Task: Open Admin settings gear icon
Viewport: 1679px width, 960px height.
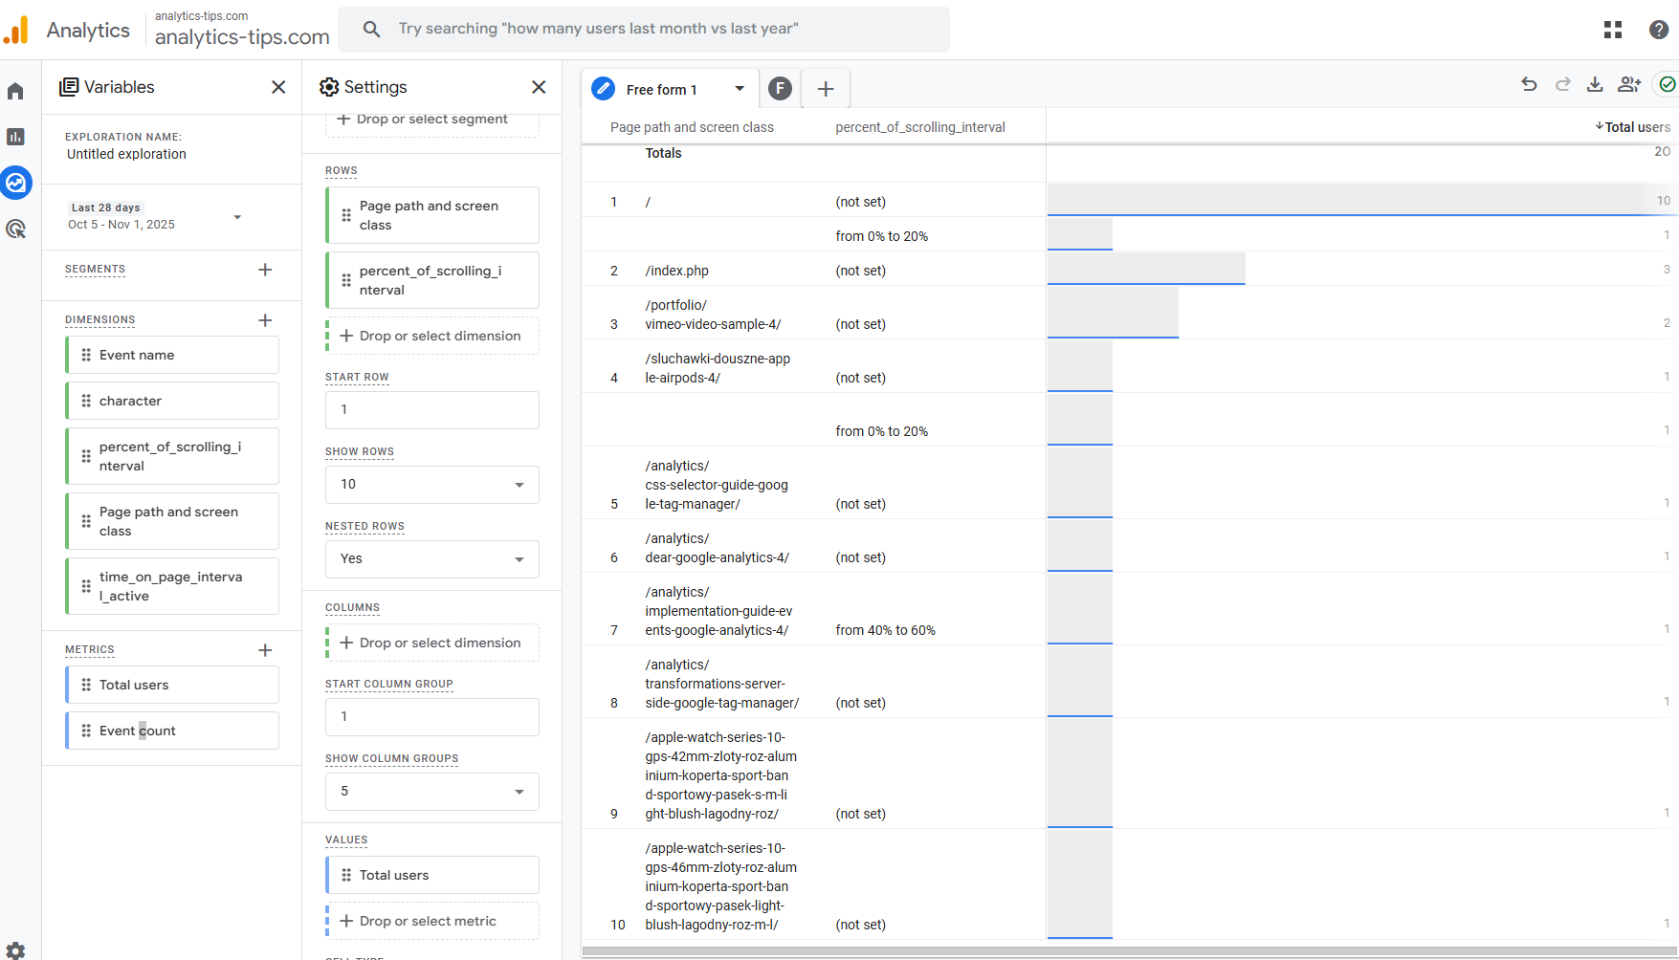Action: tap(15, 950)
